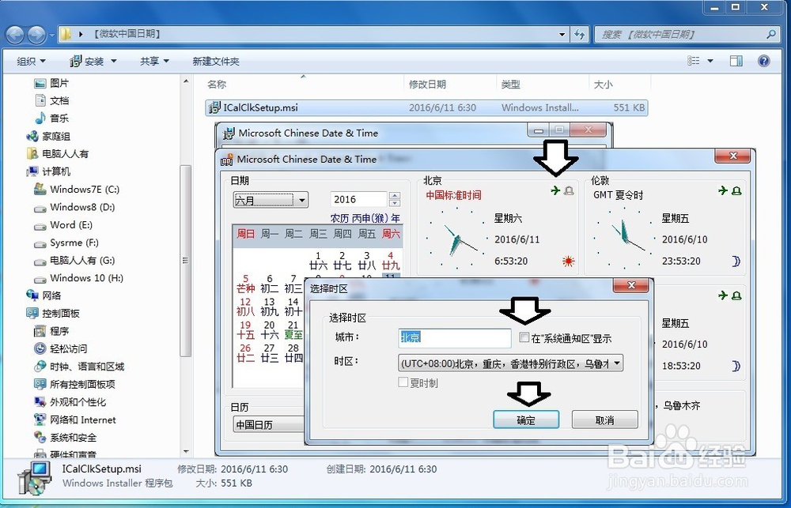
Task: Click the sidebar scrollbar down arrow
Action: [186, 452]
